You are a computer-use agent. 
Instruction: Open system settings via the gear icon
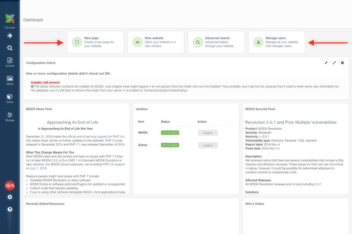[x=9, y=197]
